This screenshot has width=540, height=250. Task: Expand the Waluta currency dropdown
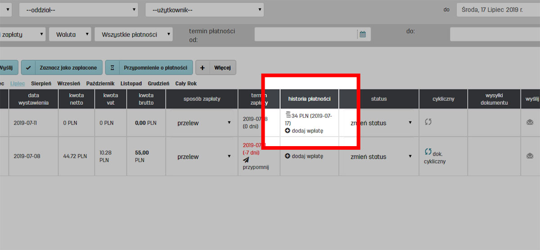click(x=70, y=34)
